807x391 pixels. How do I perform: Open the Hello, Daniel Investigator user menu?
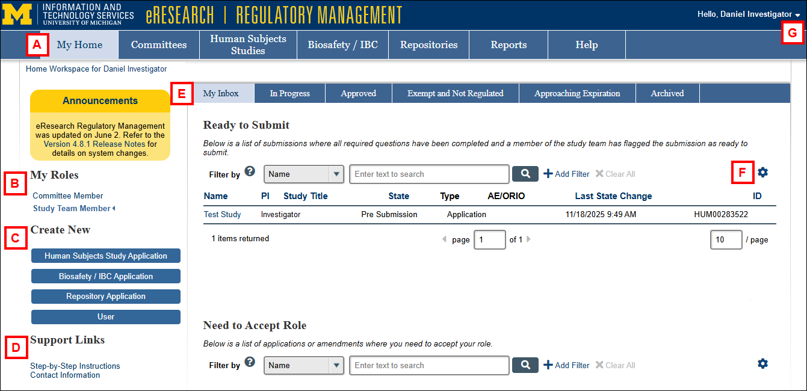coord(749,14)
